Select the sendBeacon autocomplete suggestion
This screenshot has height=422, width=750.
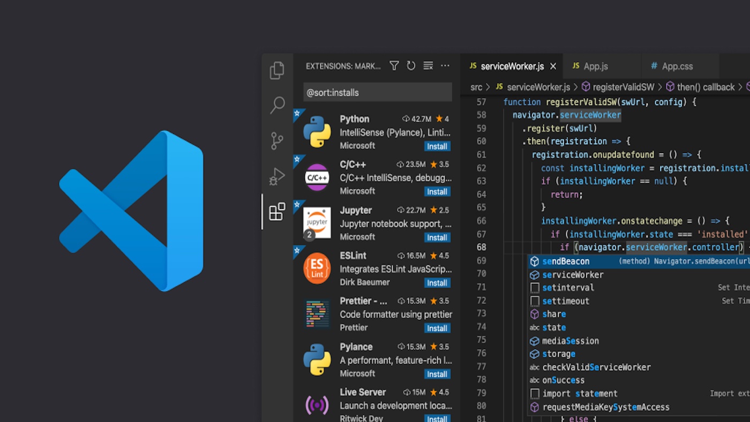[x=639, y=261]
